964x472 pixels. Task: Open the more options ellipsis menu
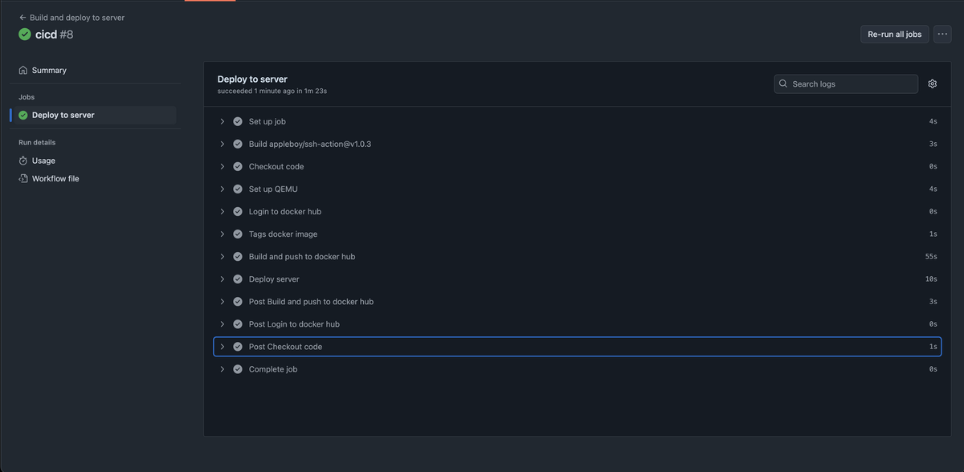click(941, 34)
